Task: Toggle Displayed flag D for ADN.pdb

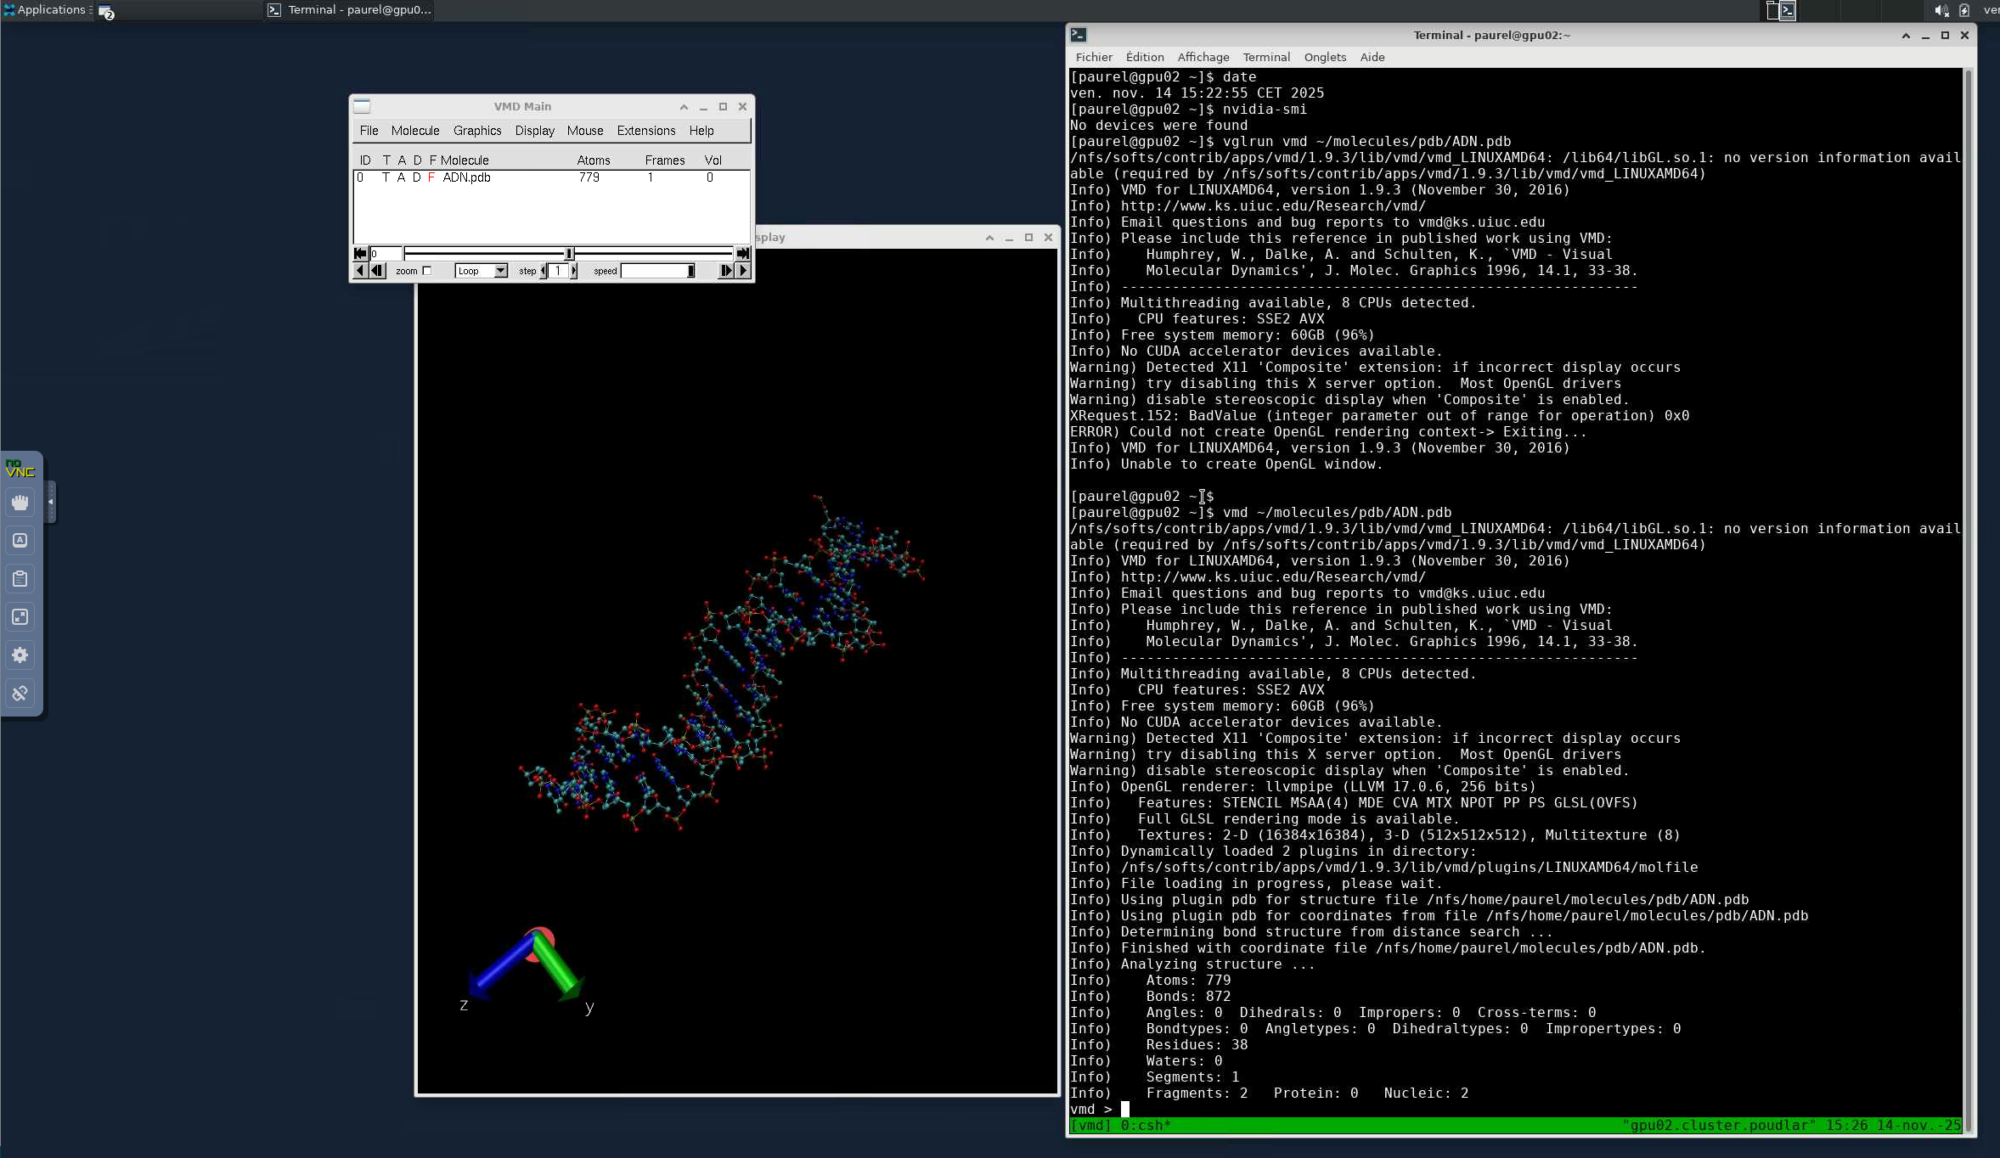Action: coord(416,177)
